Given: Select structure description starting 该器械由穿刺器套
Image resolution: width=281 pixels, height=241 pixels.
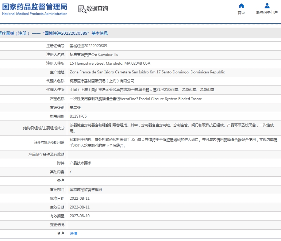Looking at the screenshot, I should point(172,128).
